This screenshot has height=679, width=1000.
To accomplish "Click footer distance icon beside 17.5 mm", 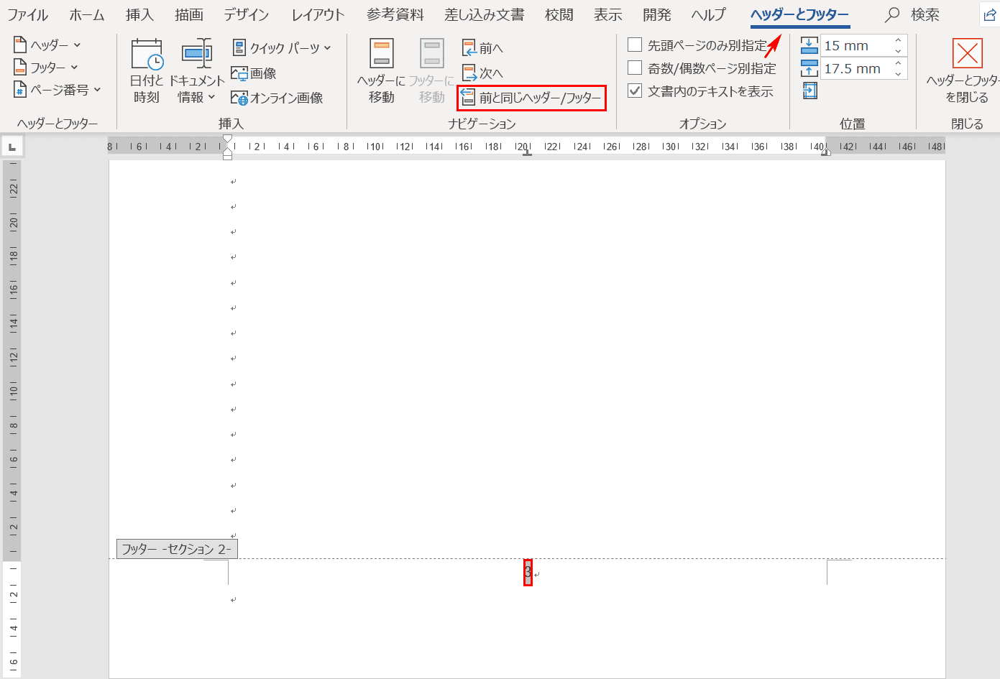I will click(809, 68).
